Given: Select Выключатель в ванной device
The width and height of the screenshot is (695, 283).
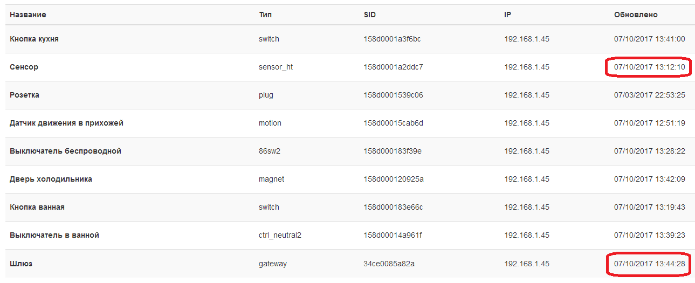Looking at the screenshot, I should pos(54,235).
